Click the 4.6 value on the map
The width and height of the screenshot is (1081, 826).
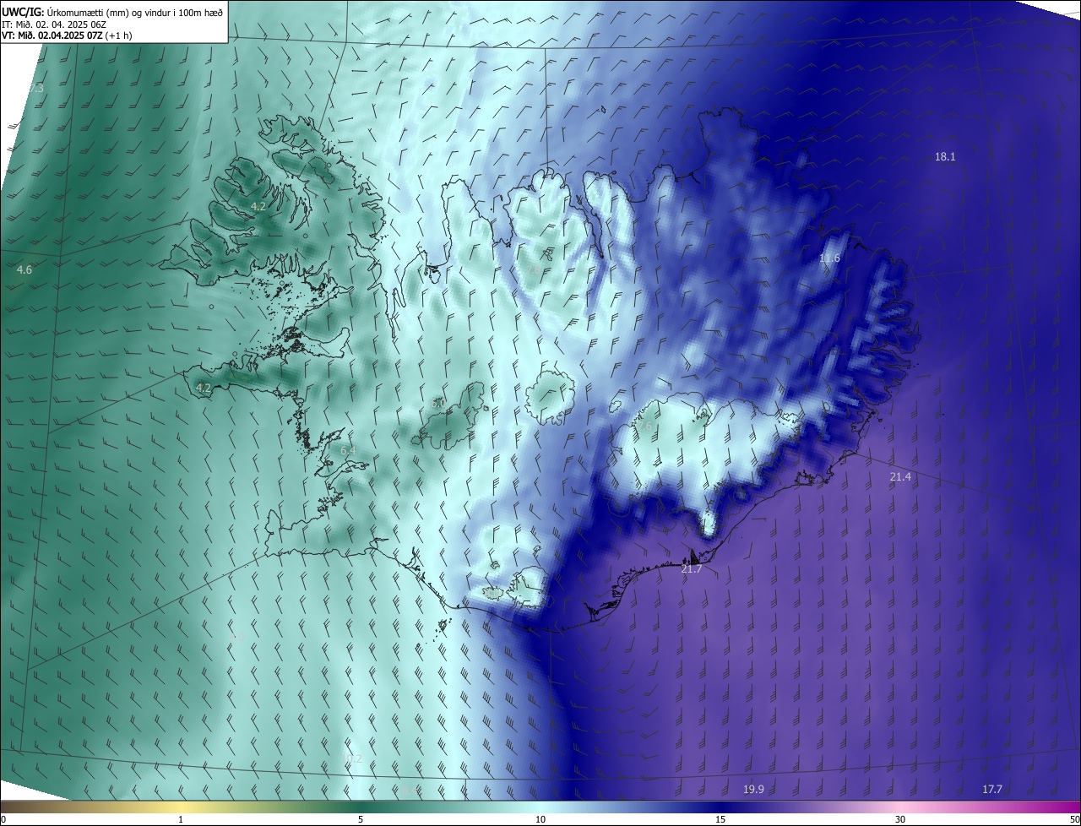(x=24, y=270)
